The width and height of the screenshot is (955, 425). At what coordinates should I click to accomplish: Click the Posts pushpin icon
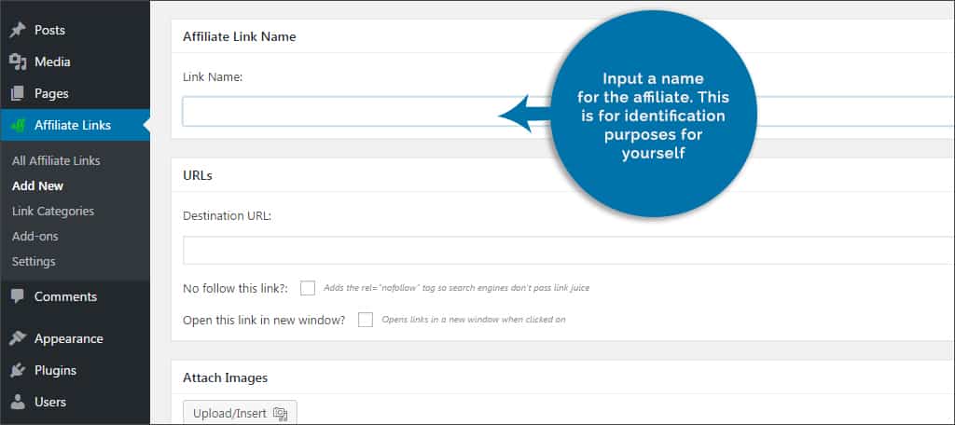(18, 30)
